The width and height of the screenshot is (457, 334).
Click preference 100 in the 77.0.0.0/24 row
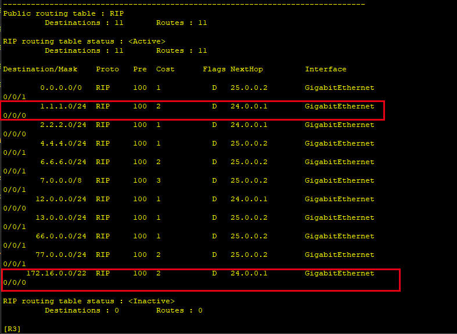[x=140, y=255]
